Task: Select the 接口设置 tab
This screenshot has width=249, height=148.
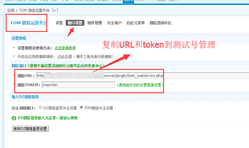Action: [75, 23]
